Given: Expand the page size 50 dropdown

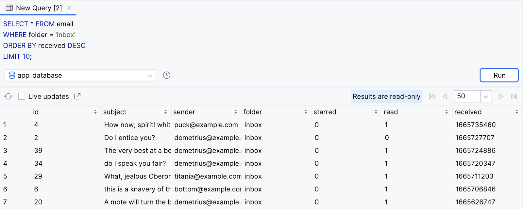Looking at the screenshot, I should pos(486,97).
